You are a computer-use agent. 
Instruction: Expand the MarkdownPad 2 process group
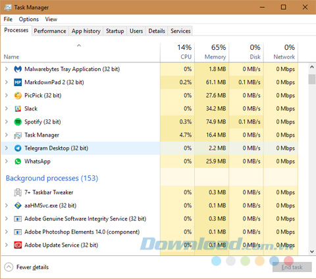pos(7,82)
